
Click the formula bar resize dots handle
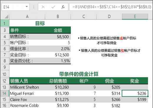click(x=34, y=7)
